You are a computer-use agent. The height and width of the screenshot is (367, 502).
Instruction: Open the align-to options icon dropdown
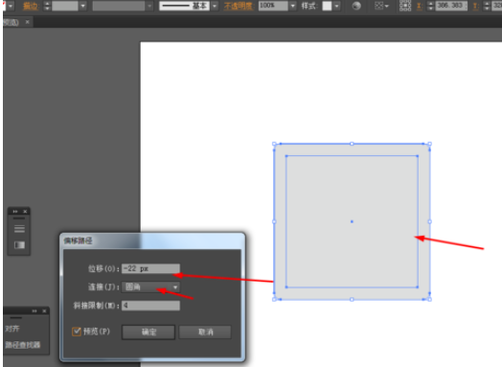tap(381, 6)
